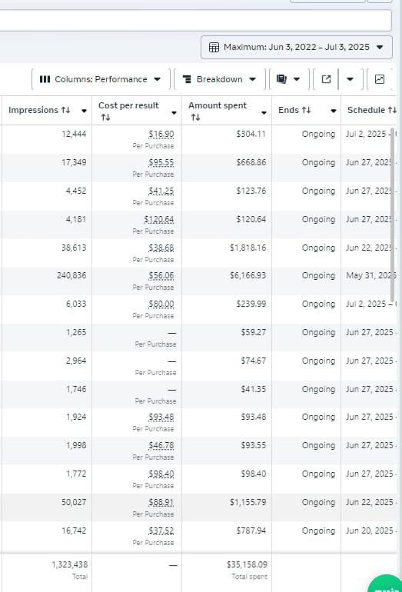The width and height of the screenshot is (402, 592).
Task: Click the $56.06 cost per result value
Action: pyautogui.click(x=161, y=275)
